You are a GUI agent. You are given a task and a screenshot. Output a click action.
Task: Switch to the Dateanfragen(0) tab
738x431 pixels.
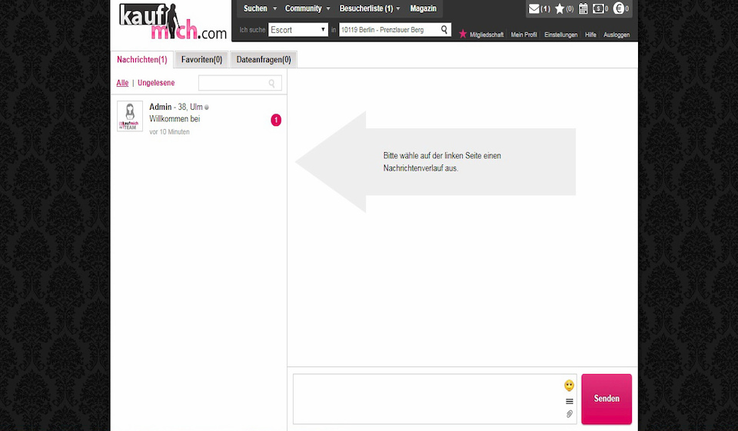[264, 60]
